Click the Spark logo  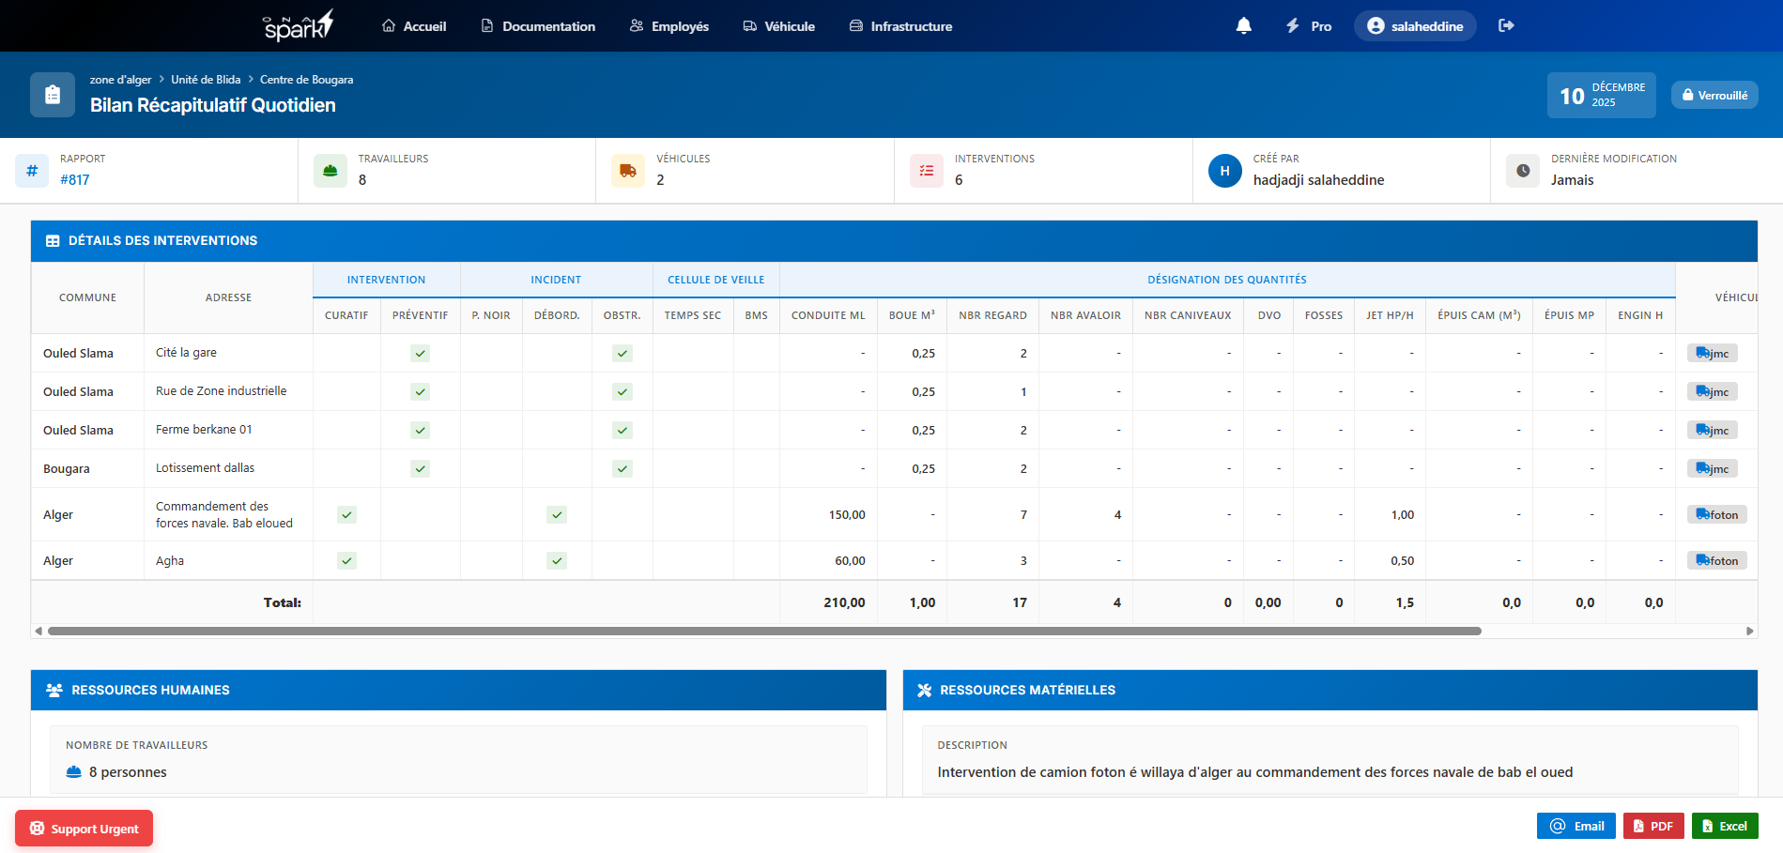pos(298,26)
